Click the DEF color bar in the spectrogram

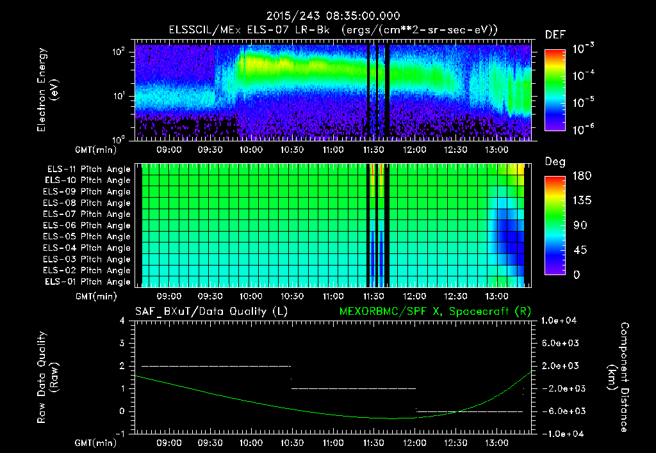pos(555,90)
